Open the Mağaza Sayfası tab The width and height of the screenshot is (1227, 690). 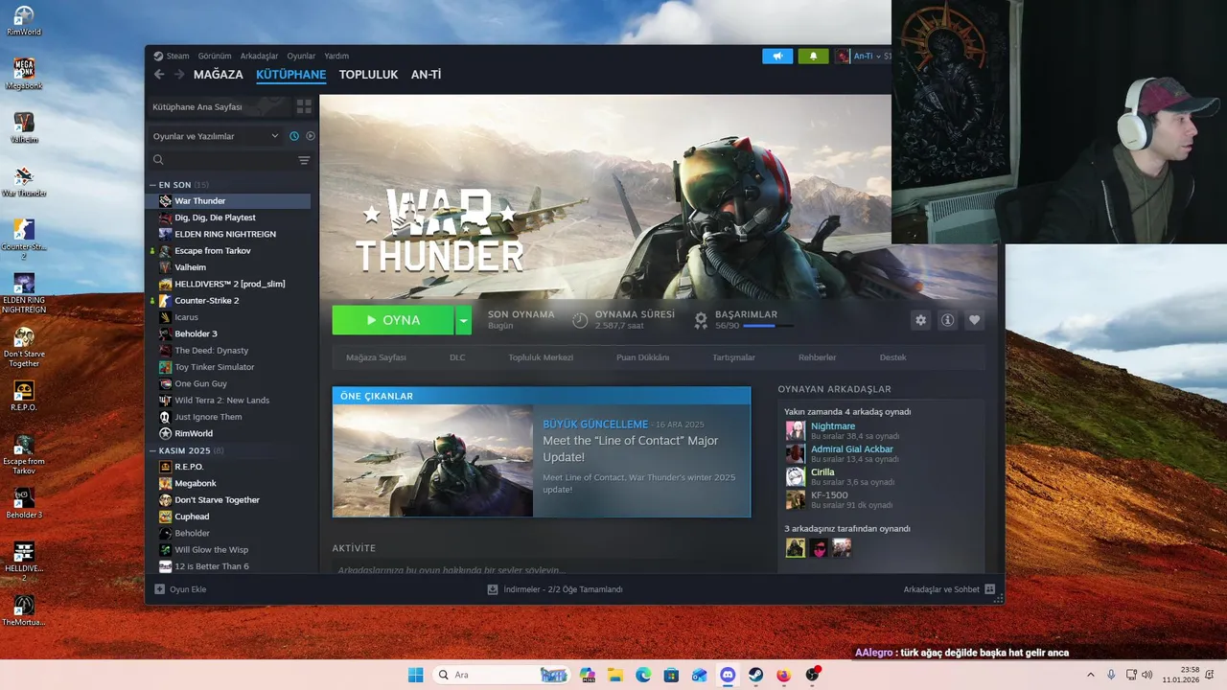click(376, 357)
